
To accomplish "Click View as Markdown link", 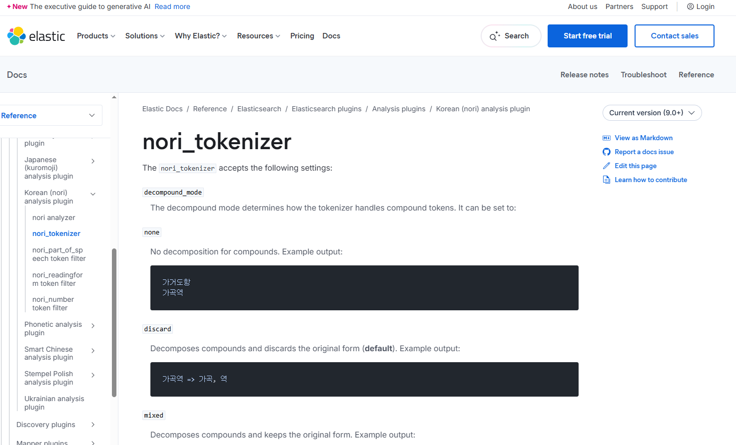I will (x=644, y=138).
